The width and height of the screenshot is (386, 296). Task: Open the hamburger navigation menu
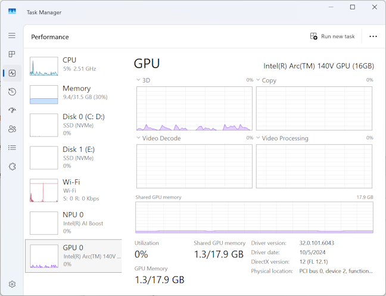12,35
